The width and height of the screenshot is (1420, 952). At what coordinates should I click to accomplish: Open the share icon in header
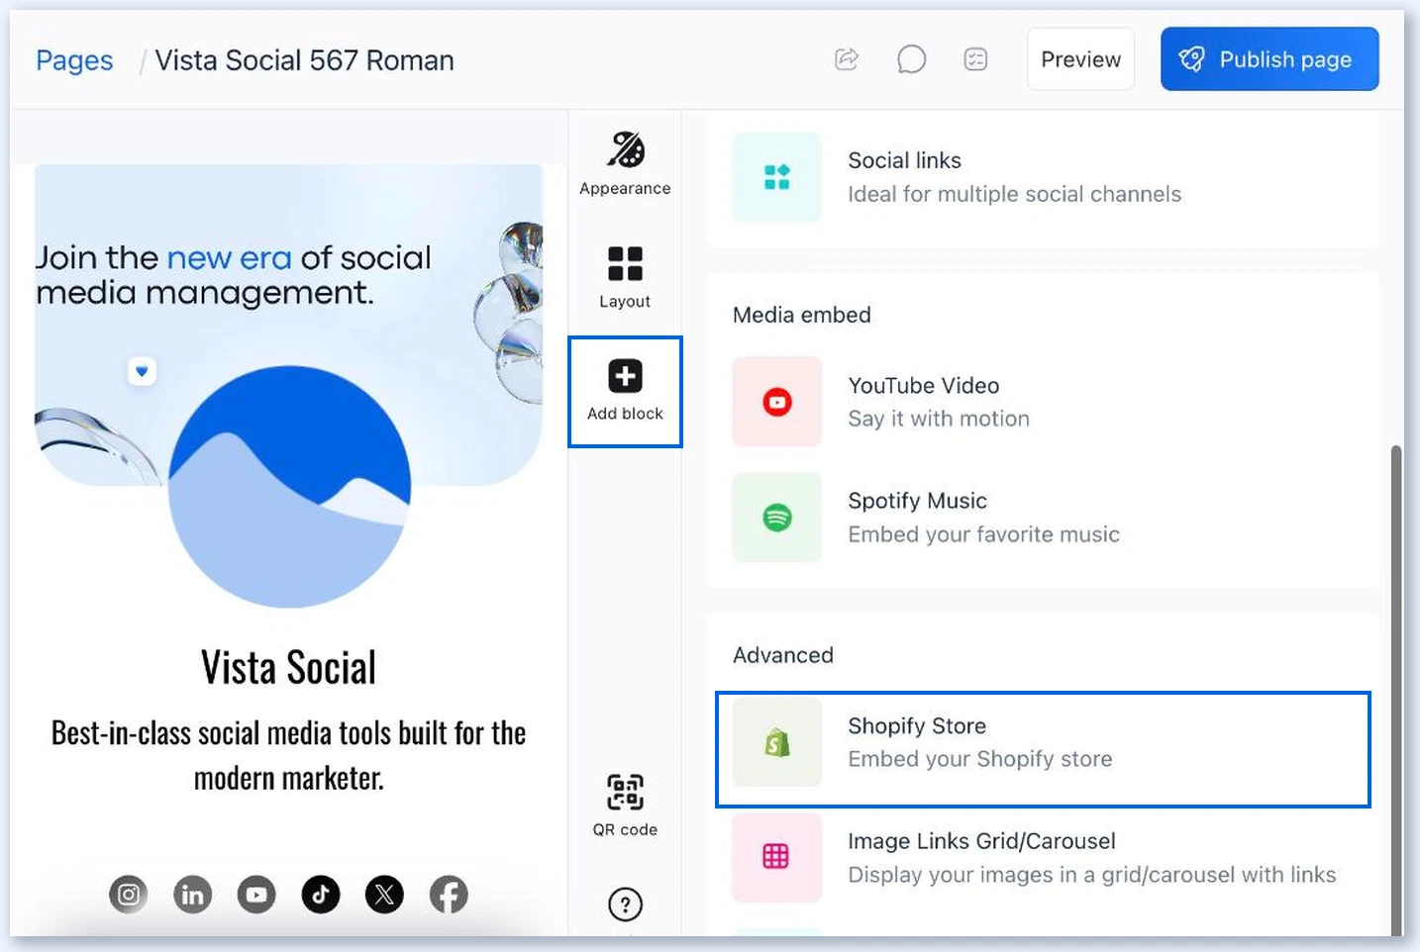tap(847, 59)
